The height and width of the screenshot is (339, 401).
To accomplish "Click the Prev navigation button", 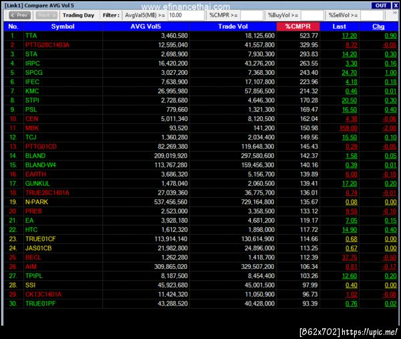I will point(19,15).
